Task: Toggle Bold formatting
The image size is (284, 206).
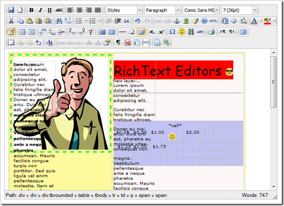Action: point(32,10)
